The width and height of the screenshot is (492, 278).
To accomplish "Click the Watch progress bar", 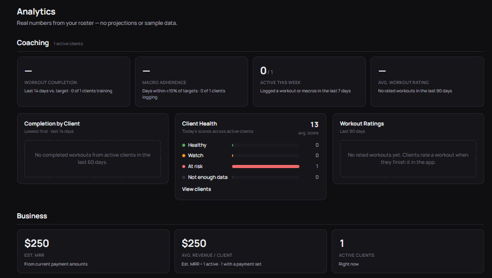I will 265,156.
